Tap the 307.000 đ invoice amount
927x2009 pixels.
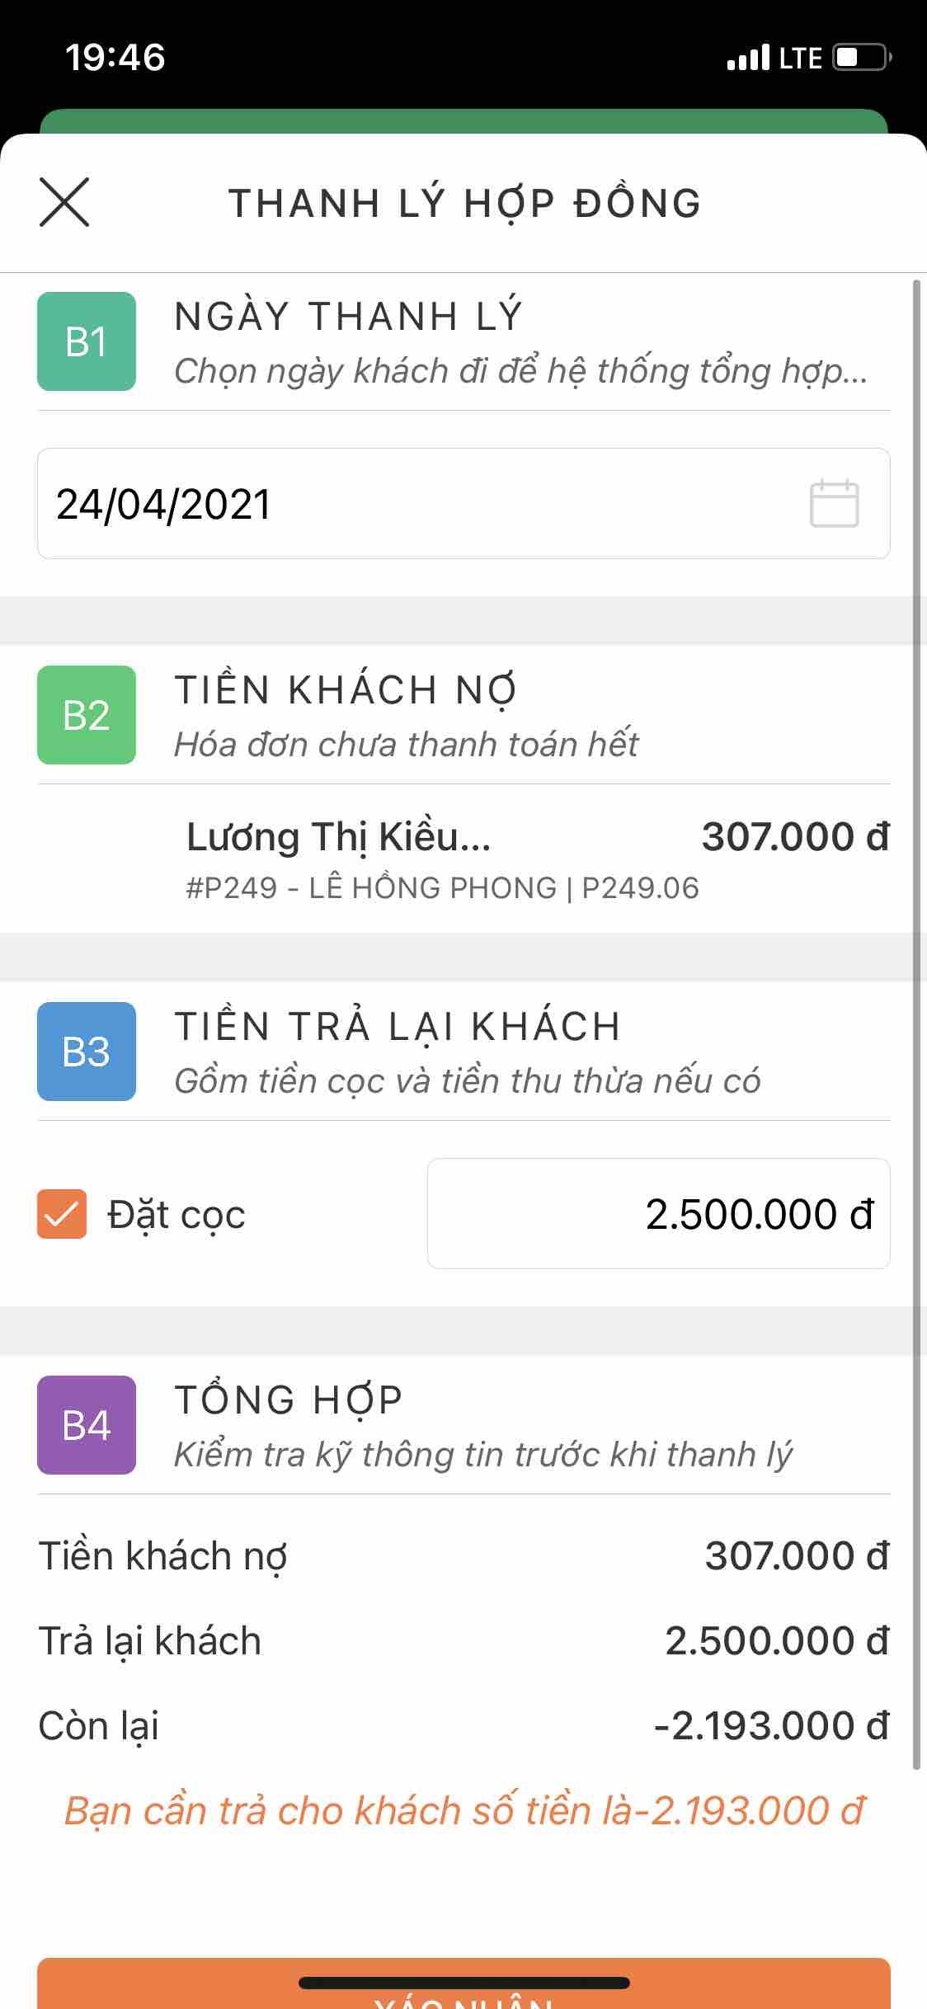click(x=795, y=837)
